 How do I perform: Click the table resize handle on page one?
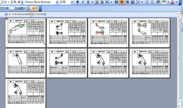pyautogui.click(x=44, y=44)
